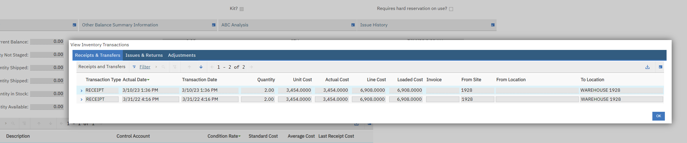Toggle the Kit? checkbox

click(x=242, y=9)
